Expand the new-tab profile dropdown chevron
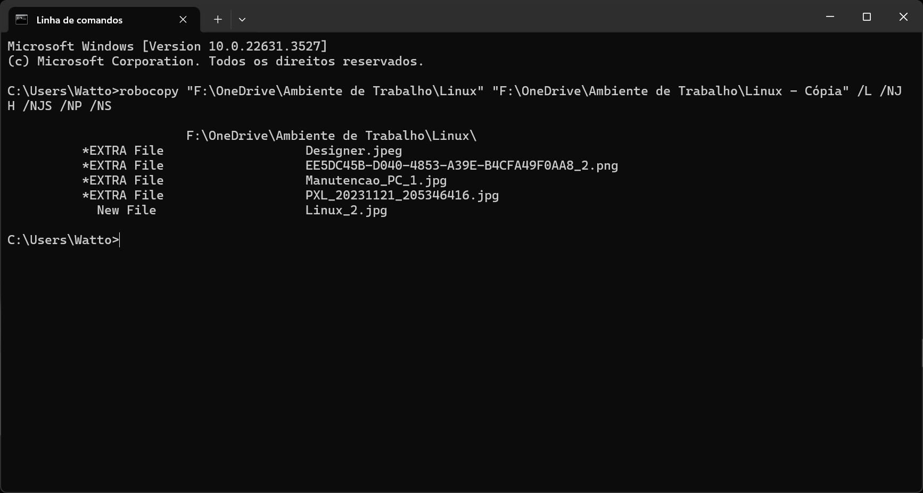Viewport: 923px width, 493px height. click(x=242, y=20)
